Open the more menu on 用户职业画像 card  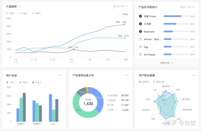coord(193,75)
